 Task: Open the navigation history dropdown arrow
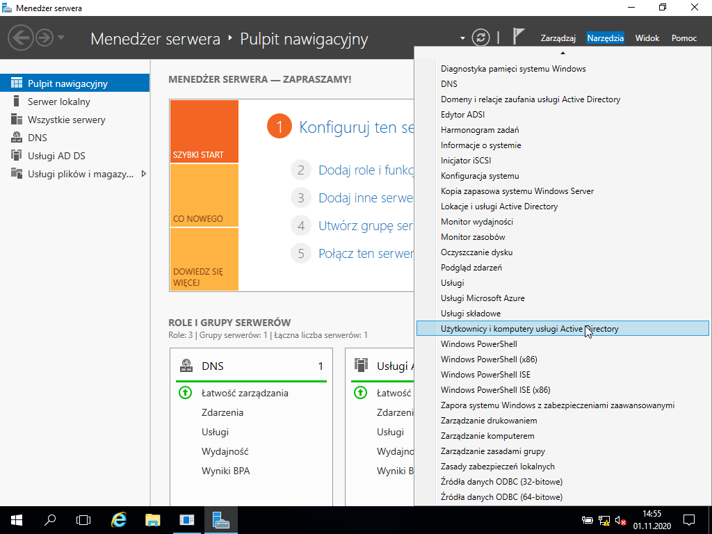(61, 38)
